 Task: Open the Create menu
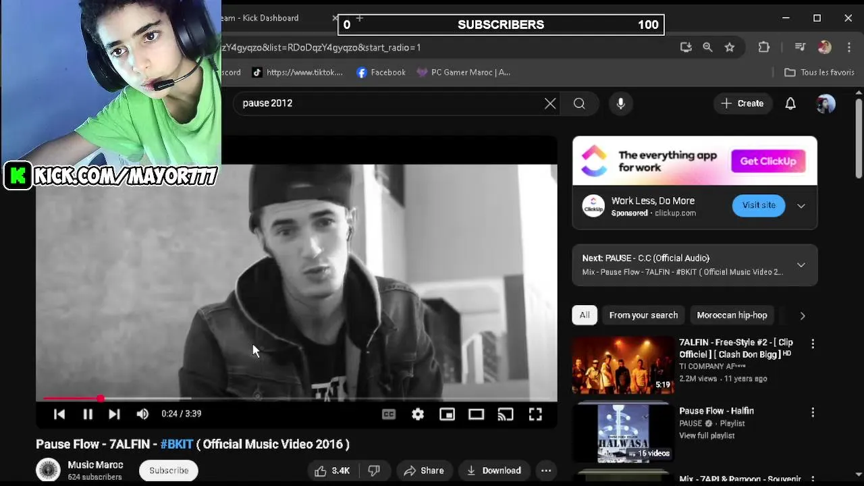[742, 103]
